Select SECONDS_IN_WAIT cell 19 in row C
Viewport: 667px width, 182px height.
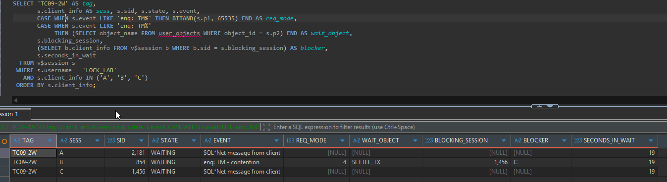(x=615, y=171)
